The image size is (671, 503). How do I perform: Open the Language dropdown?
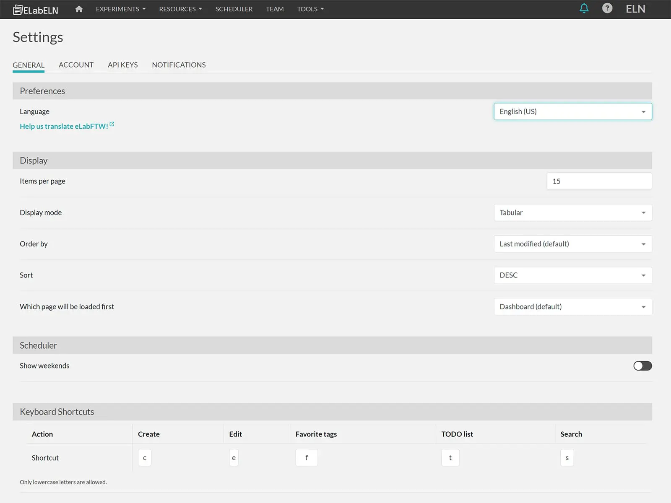coord(572,111)
